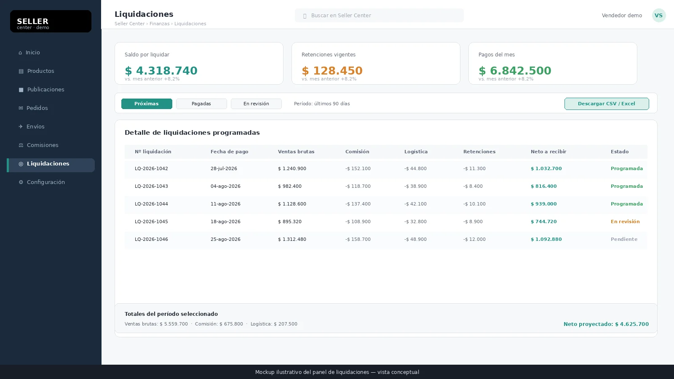Click Seller Center breadcrumb link

(129, 24)
